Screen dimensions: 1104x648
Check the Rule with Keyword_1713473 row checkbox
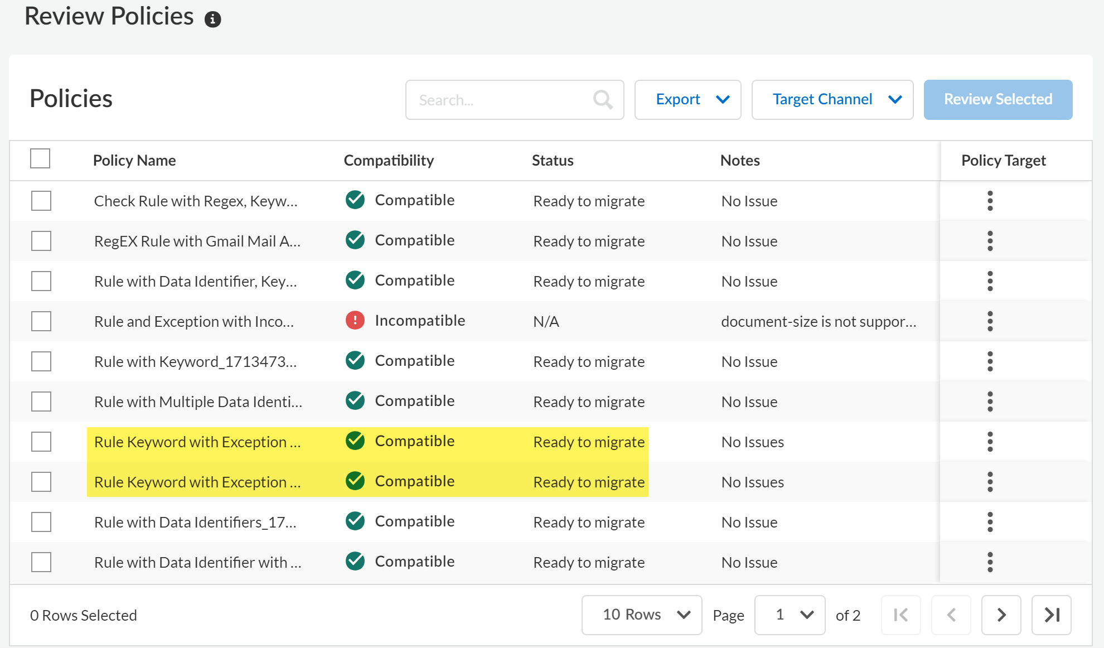click(x=41, y=361)
